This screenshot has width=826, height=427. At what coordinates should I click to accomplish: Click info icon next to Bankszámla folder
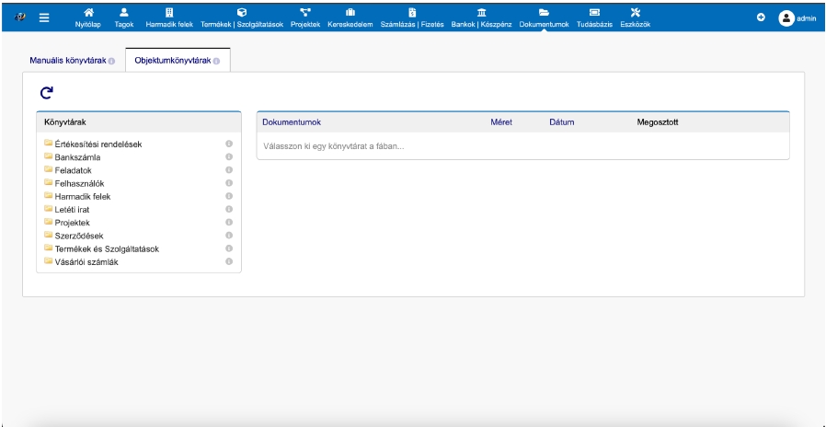228,157
